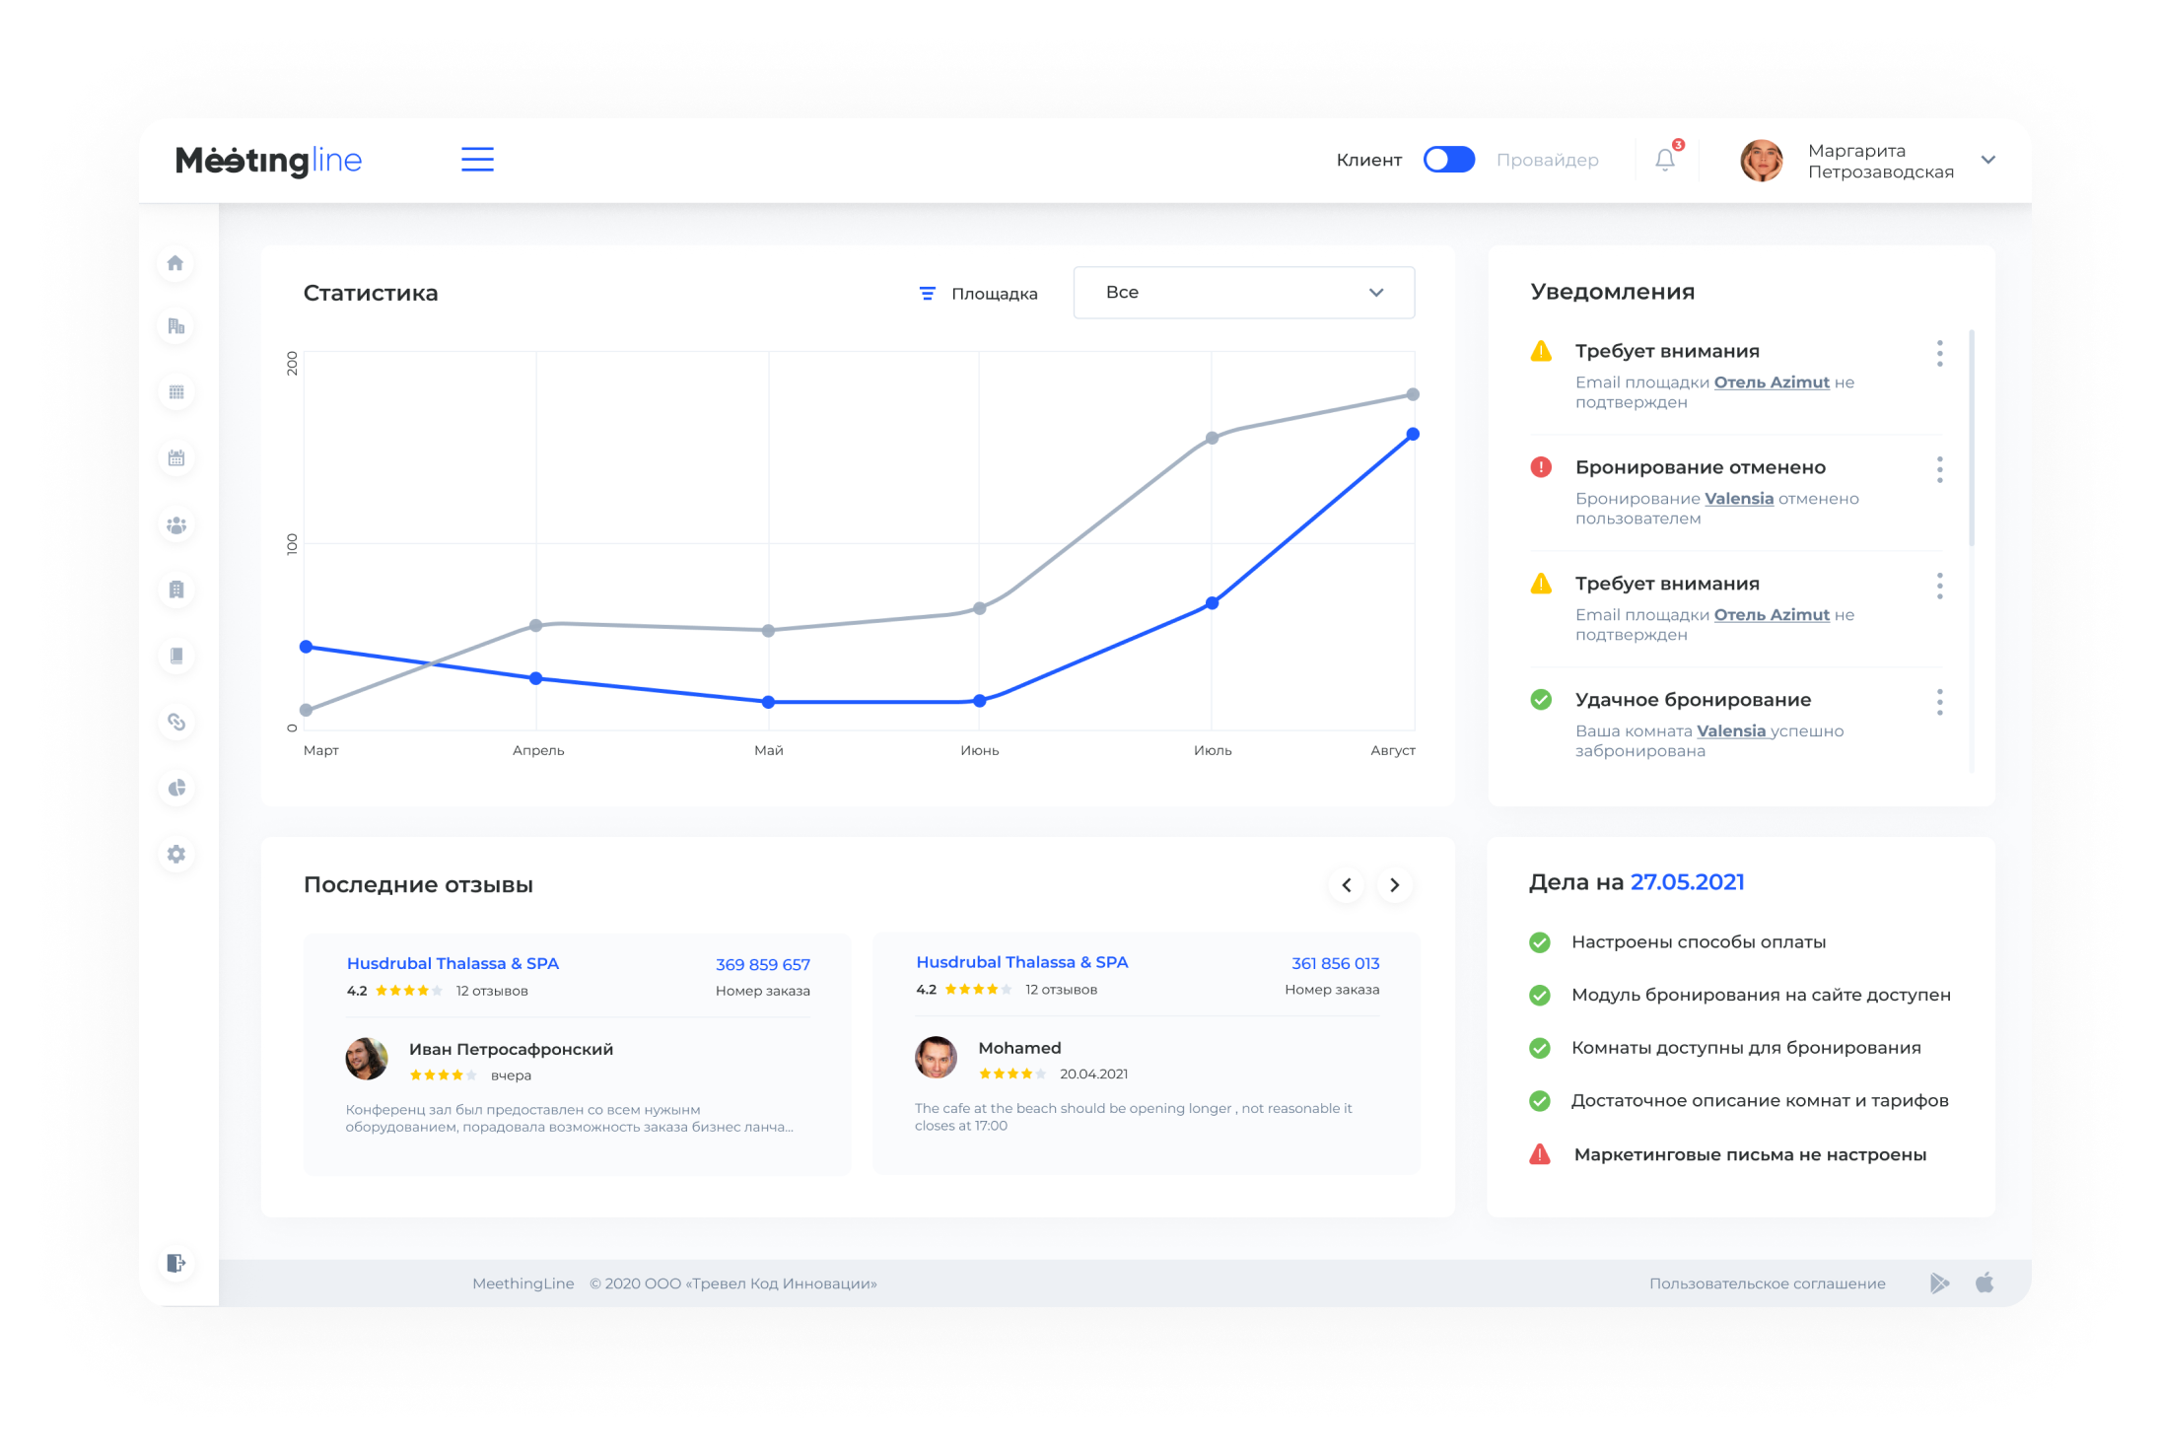The image size is (2159, 1455).
Task: Click the sidebar logout icon
Action: (x=176, y=1263)
